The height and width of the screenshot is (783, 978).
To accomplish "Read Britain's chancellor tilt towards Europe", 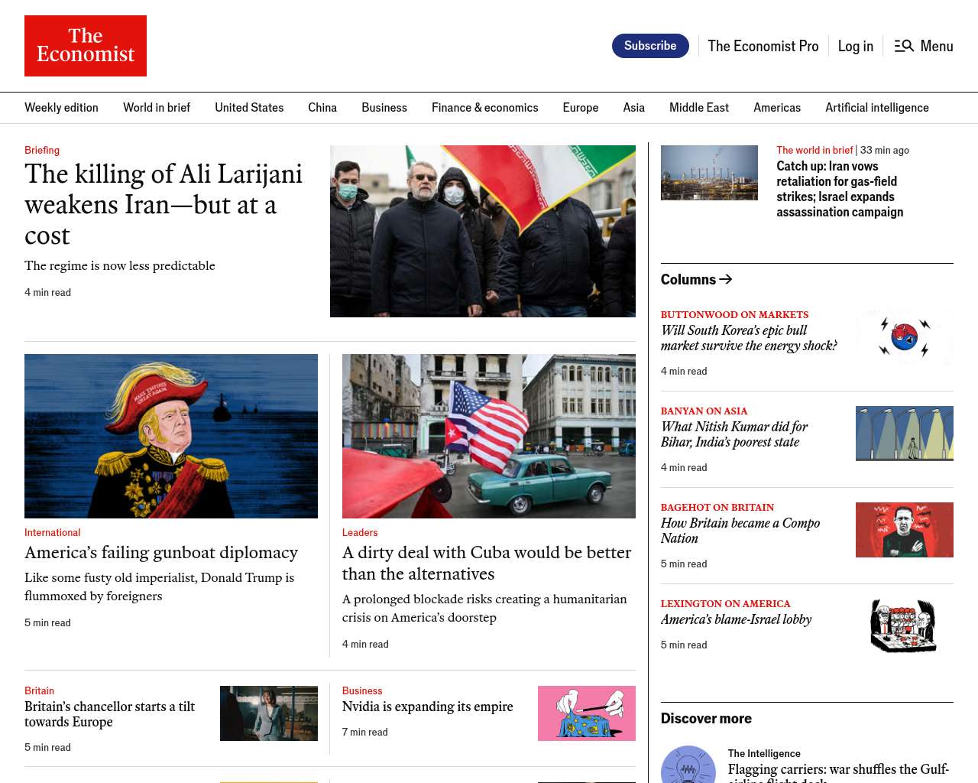I will coord(109,714).
